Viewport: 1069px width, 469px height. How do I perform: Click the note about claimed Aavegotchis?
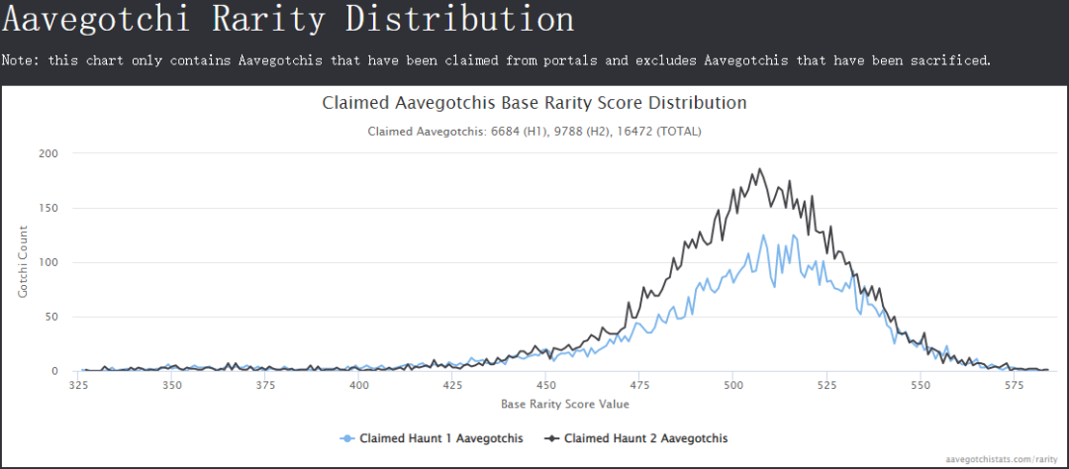[x=496, y=60]
